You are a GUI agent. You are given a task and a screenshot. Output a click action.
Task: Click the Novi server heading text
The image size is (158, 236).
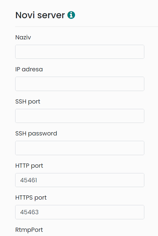[40, 15]
